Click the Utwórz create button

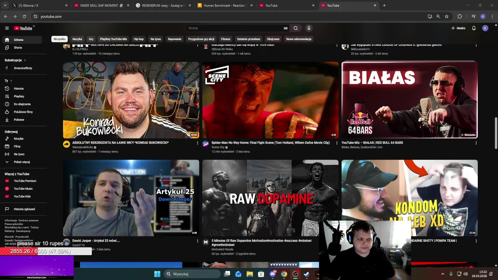458,28
